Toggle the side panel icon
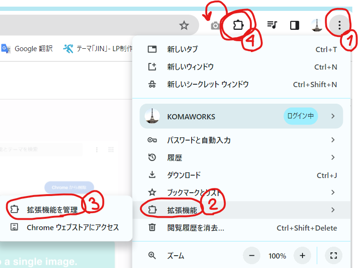Viewport: 358px width, 268px height. [294, 26]
